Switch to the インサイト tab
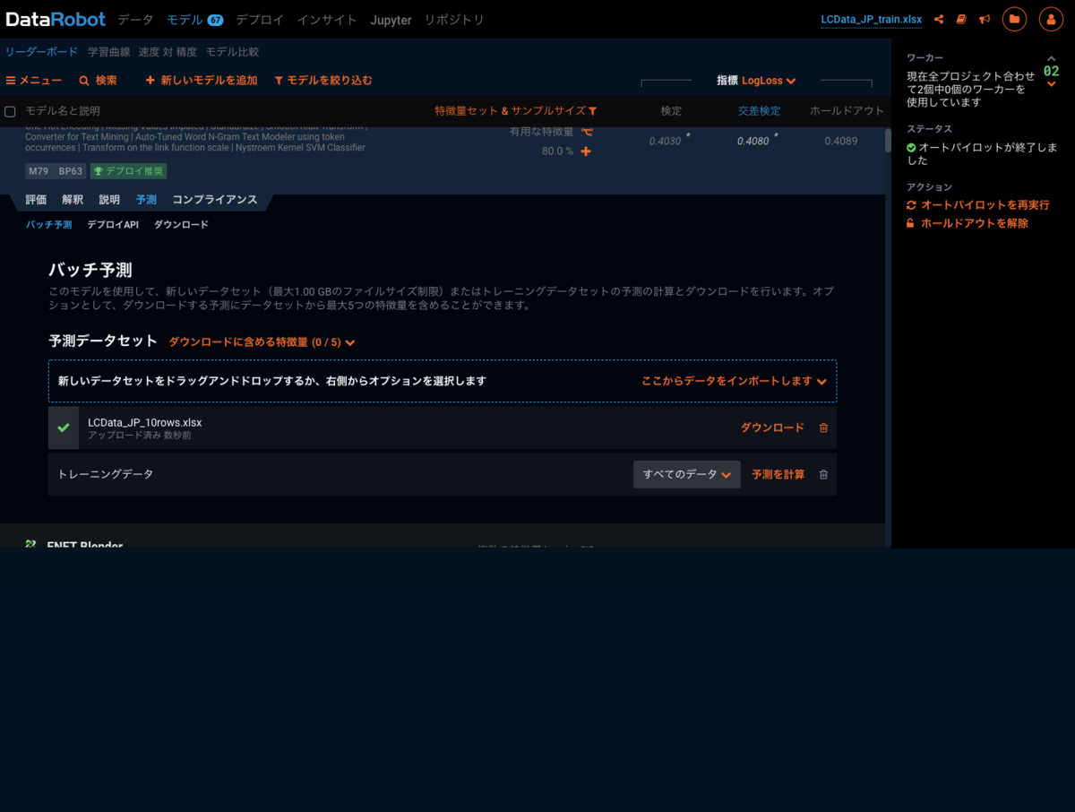This screenshot has width=1075, height=812. 327,20
